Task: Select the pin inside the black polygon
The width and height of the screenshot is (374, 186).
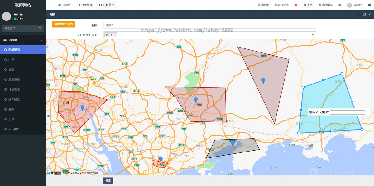Action: pos(233,144)
